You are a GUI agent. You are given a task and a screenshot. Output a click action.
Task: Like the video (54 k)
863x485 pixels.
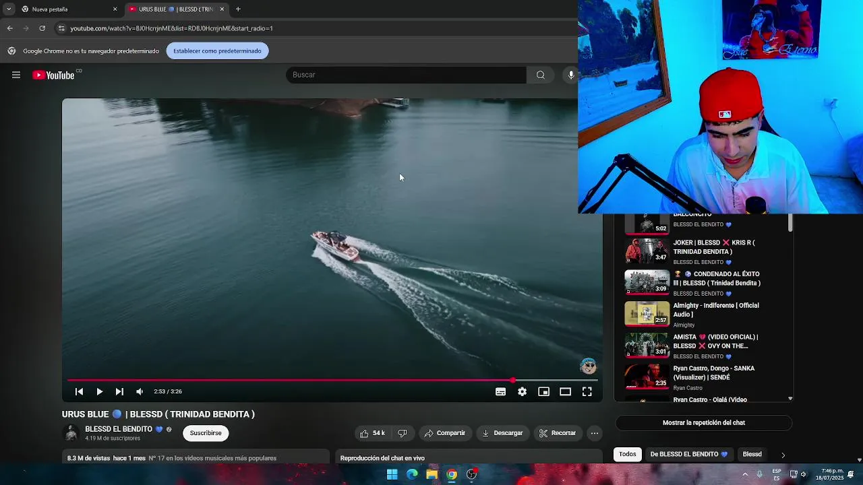click(373, 433)
